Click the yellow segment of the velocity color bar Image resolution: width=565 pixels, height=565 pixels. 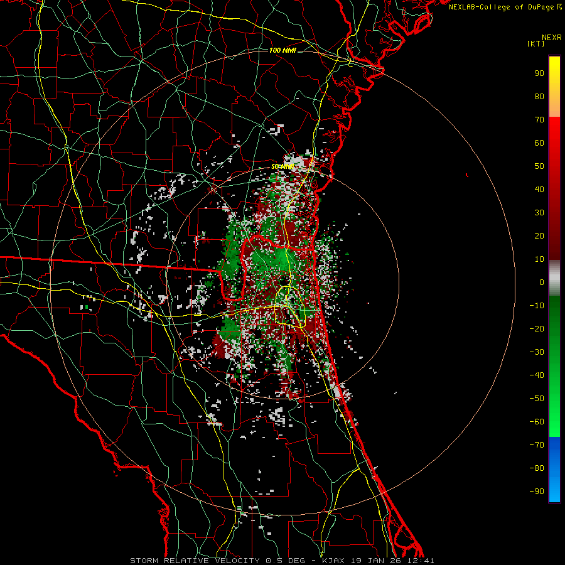(554, 87)
